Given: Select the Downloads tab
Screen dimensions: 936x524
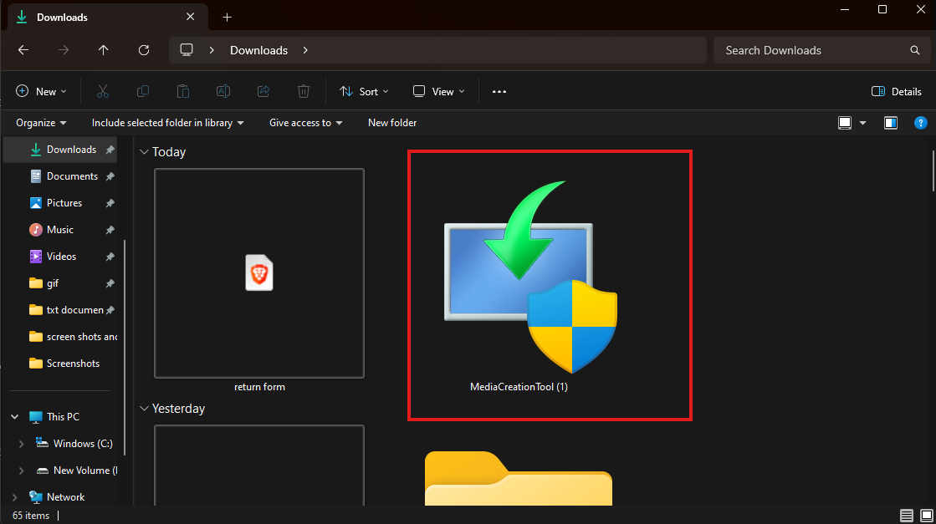Looking at the screenshot, I should pyautogui.click(x=107, y=17).
